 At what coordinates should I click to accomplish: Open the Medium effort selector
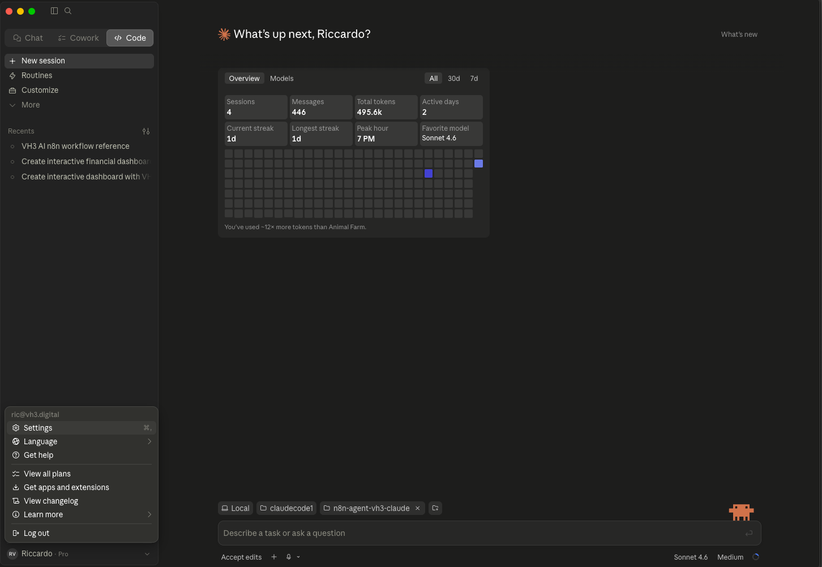tap(730, 557)
